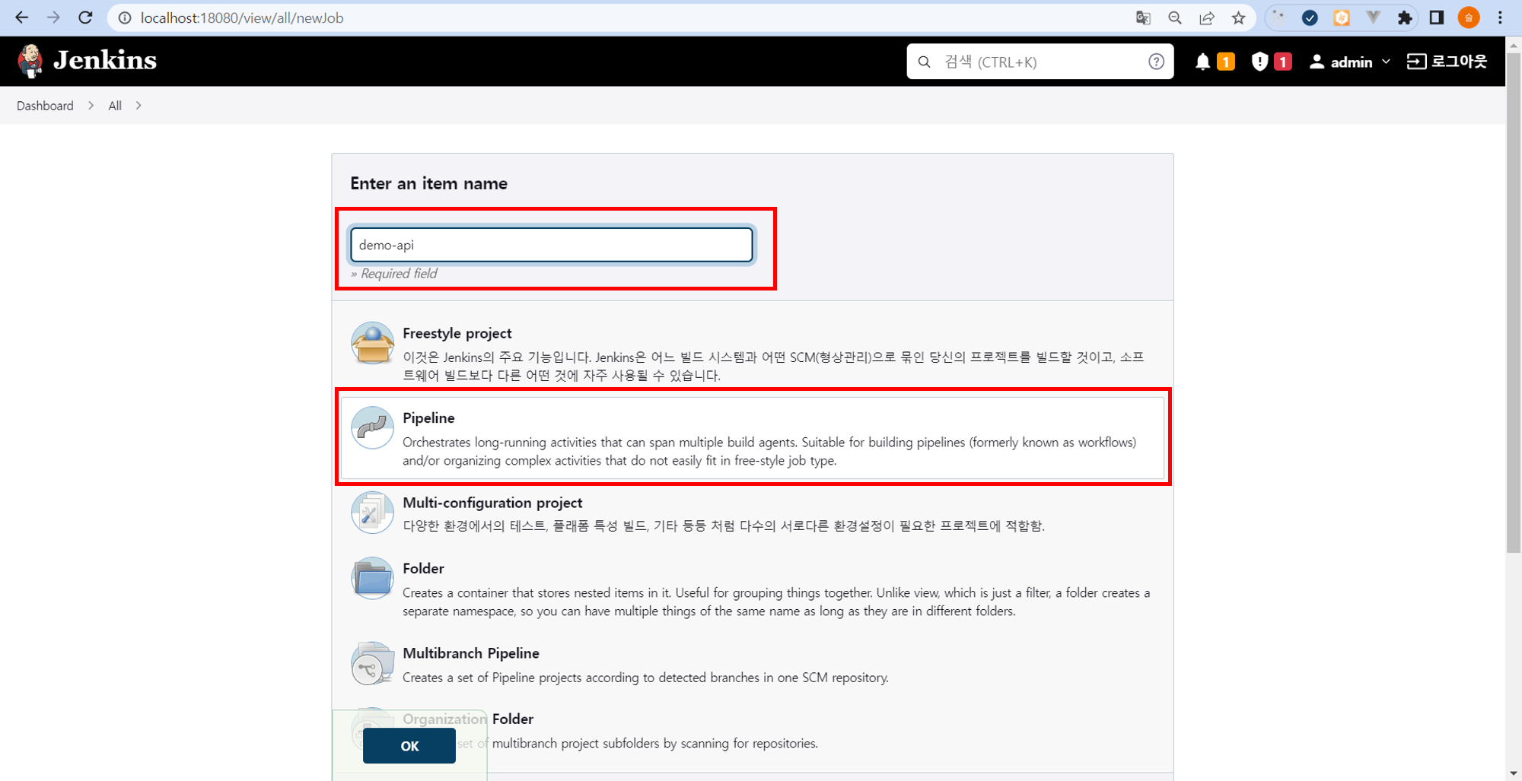Click the OK button
The width and height of the screenshot is (1522, 781).
pyautogui.click(x=409, y=746)
